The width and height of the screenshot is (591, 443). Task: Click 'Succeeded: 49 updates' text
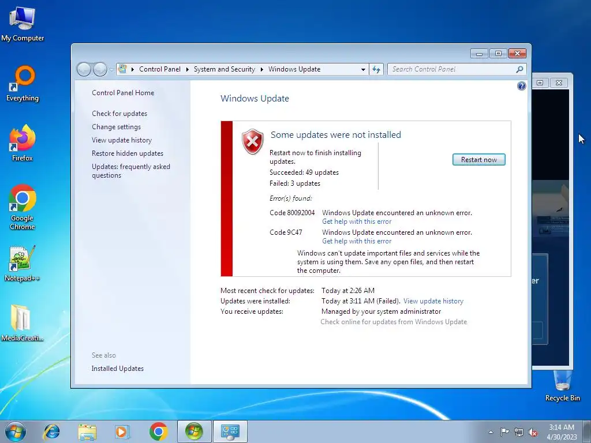tap(304, 172)
